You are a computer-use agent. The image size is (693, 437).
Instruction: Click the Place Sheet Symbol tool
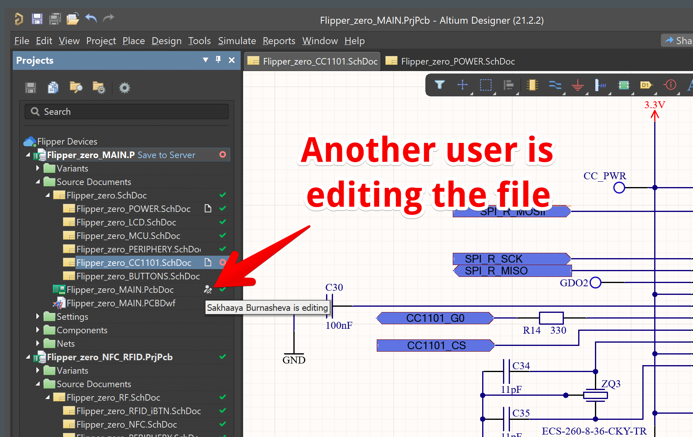pyautogui.click(x=624, y=85)
